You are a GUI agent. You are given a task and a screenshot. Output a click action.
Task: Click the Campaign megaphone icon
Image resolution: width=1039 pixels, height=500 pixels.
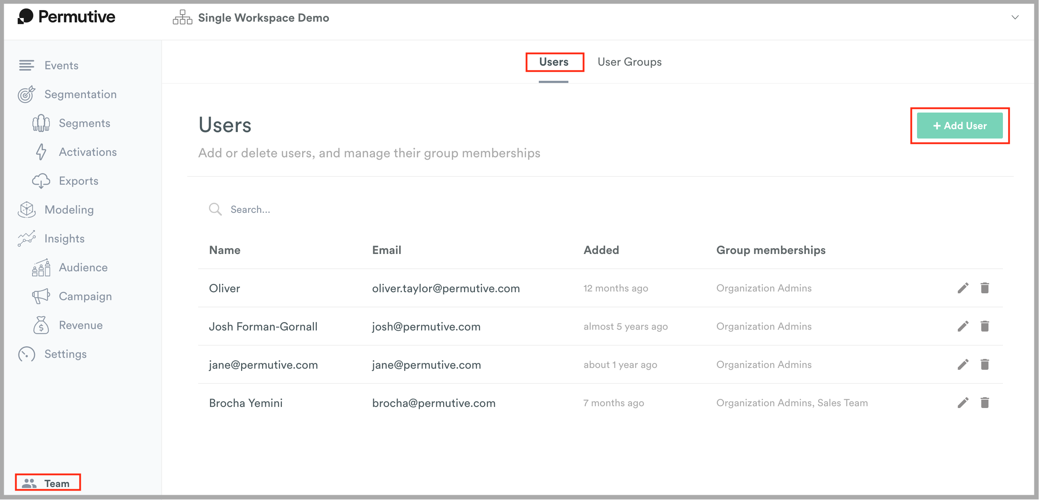41,297
